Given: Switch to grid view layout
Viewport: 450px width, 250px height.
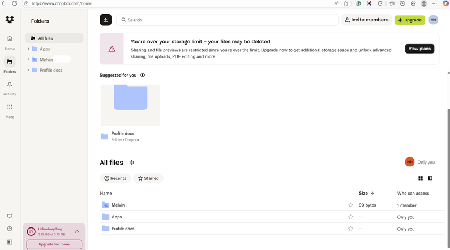Looking at the screenshot, I should coord(421,178).
